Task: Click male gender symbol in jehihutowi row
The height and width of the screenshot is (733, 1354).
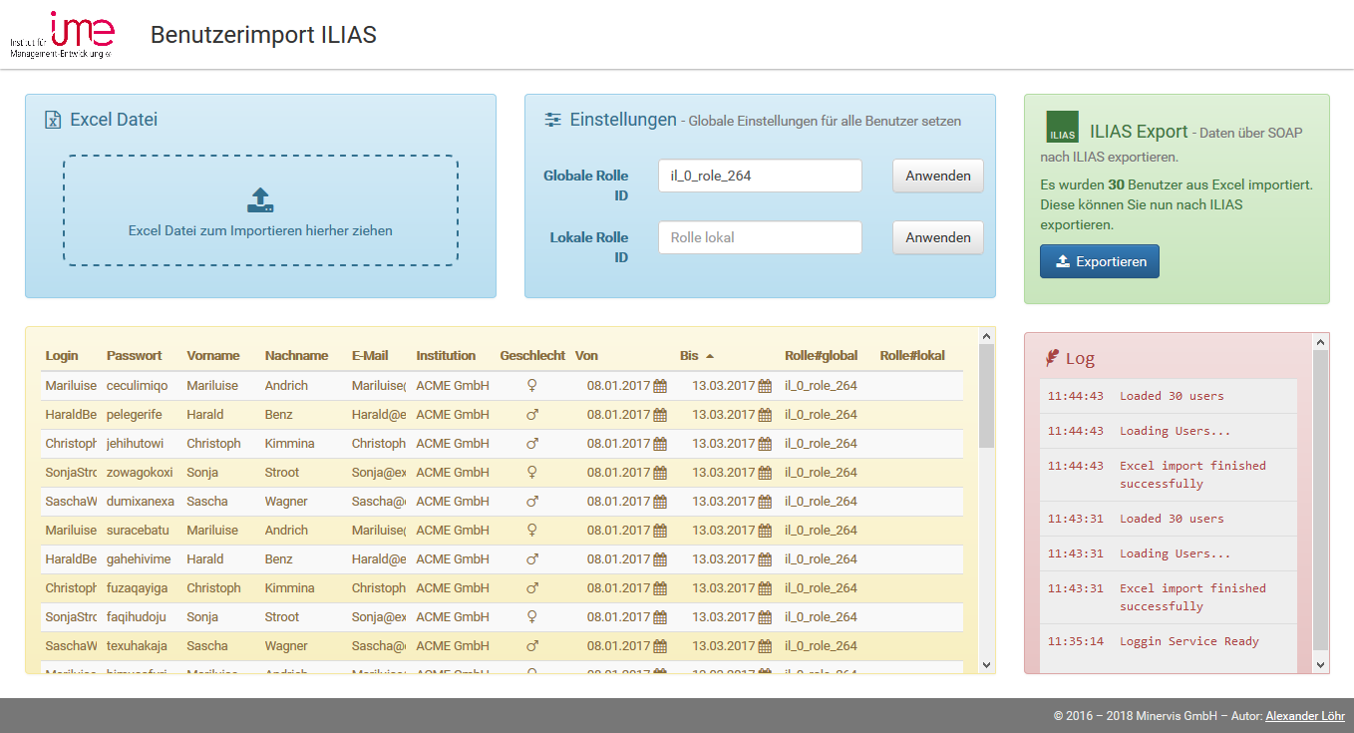Action: click(532, 444)
